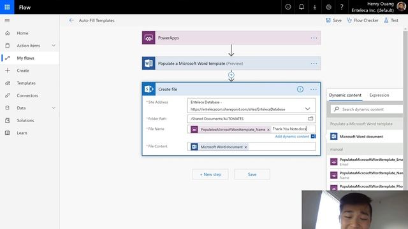Remove the PopulateaMicrosoftWordtemplate_Name token
The height and width of the screenshot is (229, 408).
(x=268, y=130)
